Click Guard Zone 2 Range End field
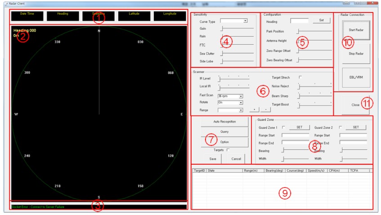The image size is (381, 215). click(353, 143)
